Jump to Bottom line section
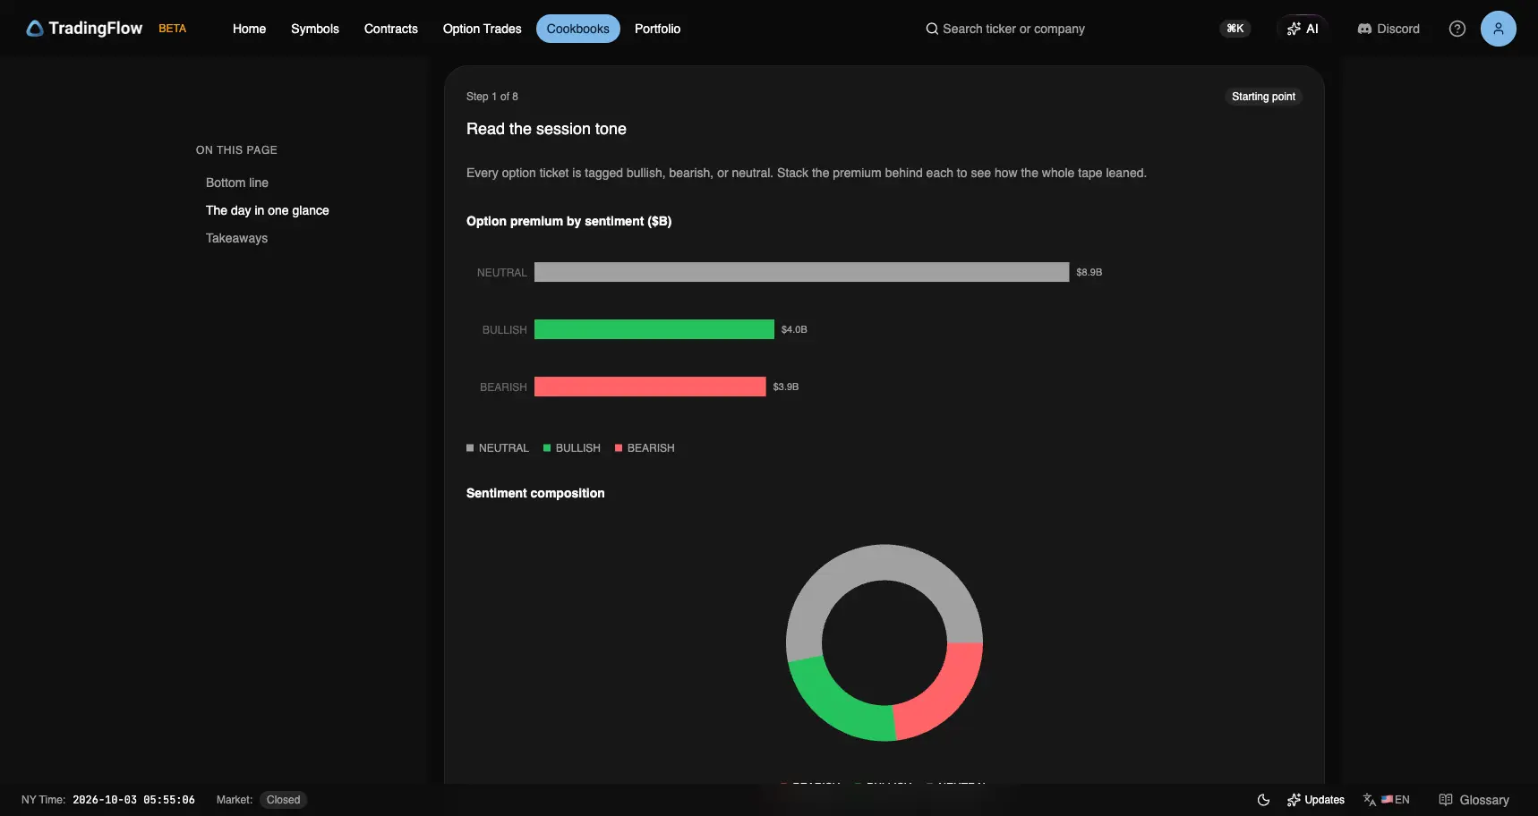The image size is (1538, 816). coord(237,183)
